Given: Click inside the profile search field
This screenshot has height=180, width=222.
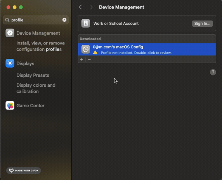Looking at the screenshot, I should [36, 20].
